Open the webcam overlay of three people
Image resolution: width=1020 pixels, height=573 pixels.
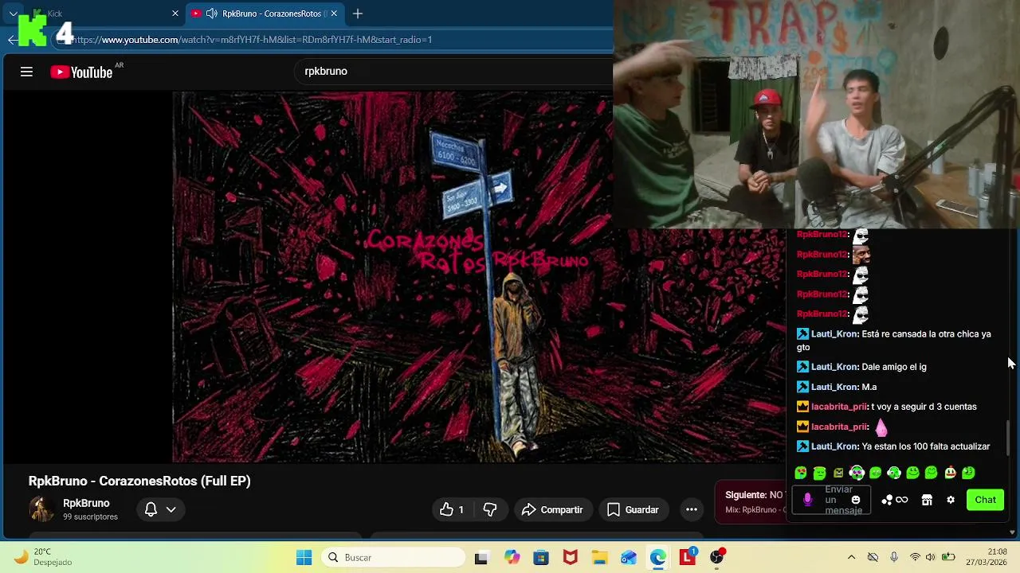click(816, 115)
